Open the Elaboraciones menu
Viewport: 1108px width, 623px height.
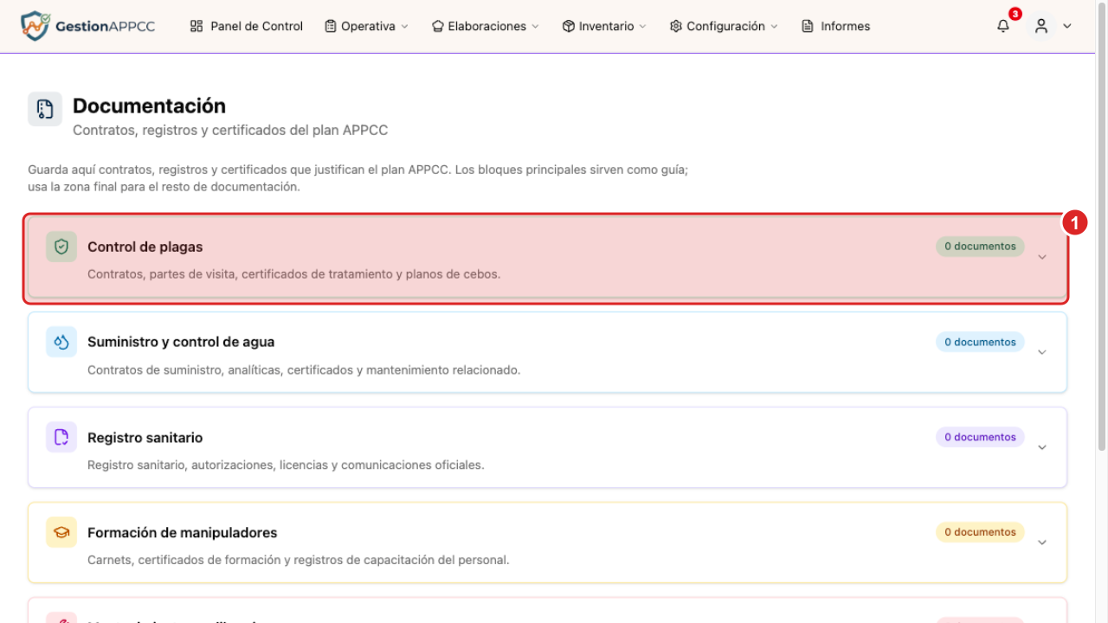click(486, 26)
